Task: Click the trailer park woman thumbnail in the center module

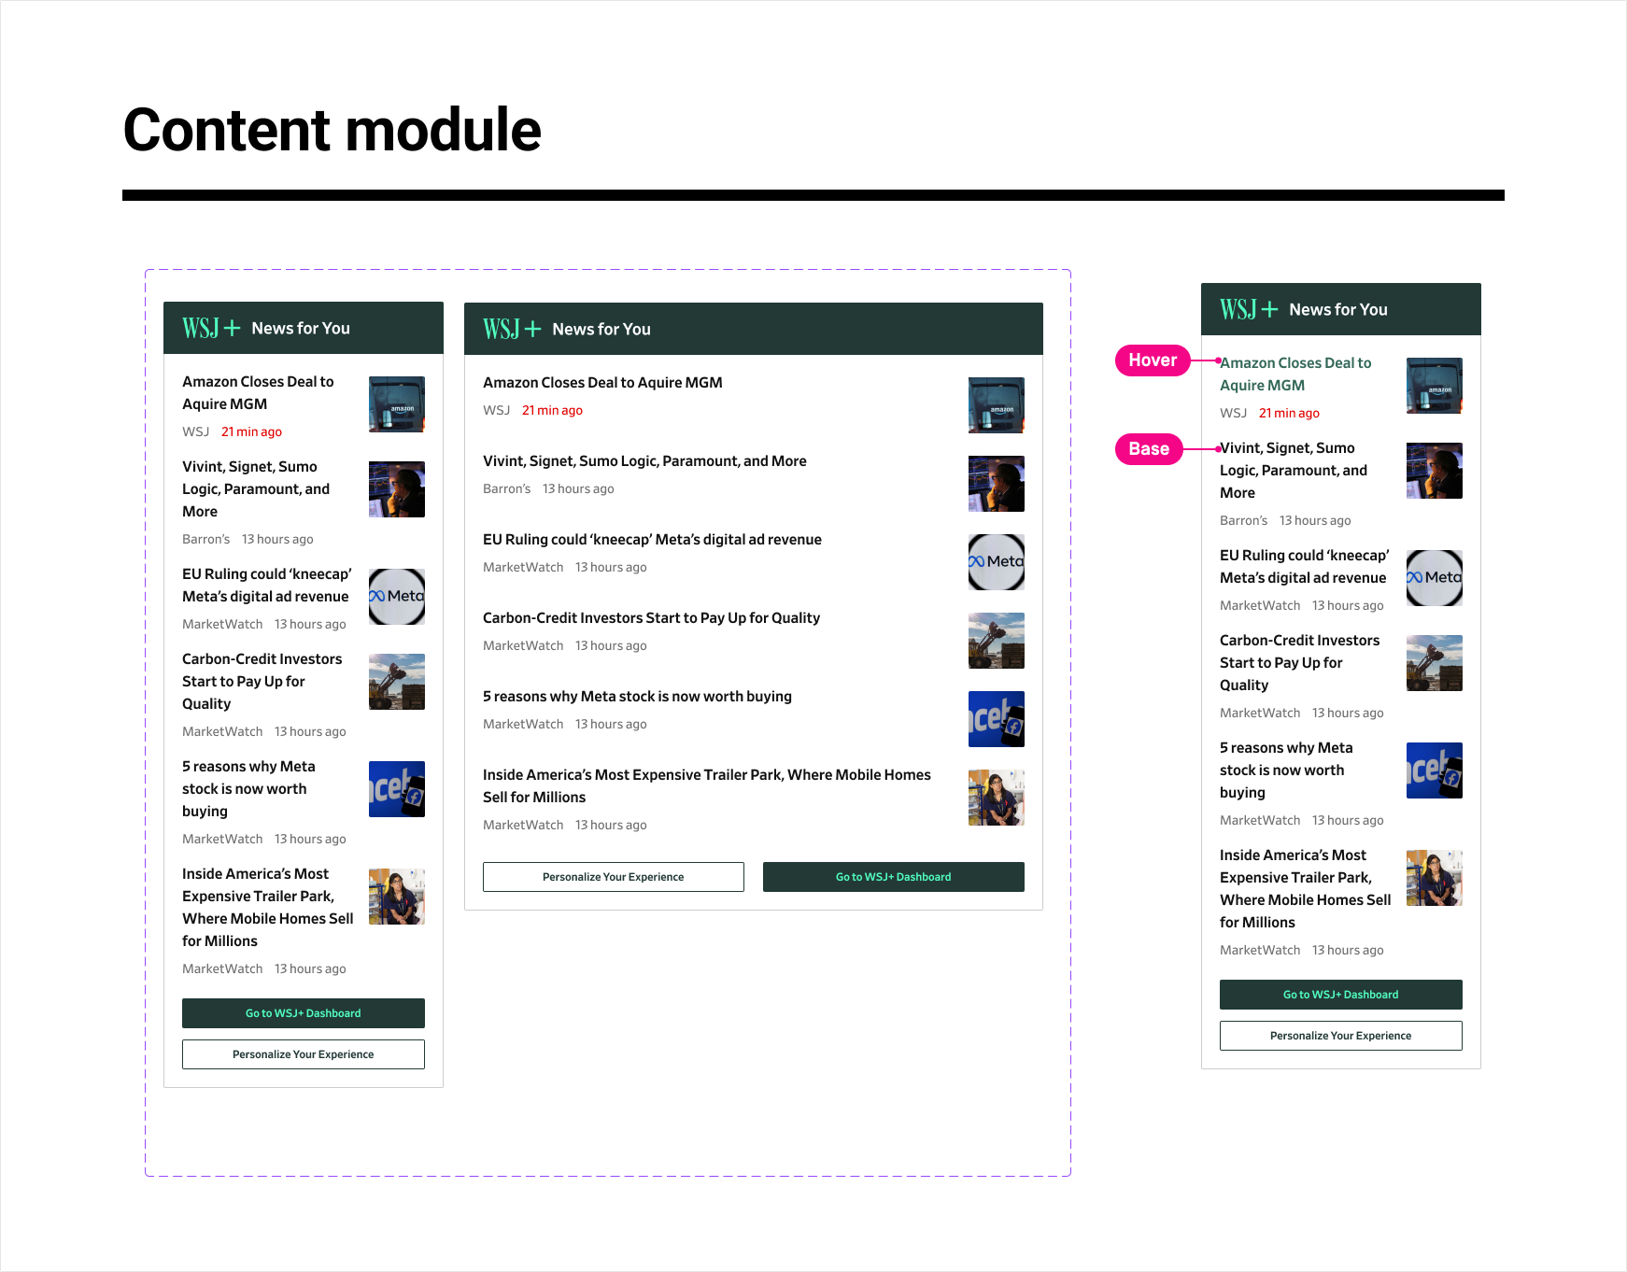Action: click(996, 798)
